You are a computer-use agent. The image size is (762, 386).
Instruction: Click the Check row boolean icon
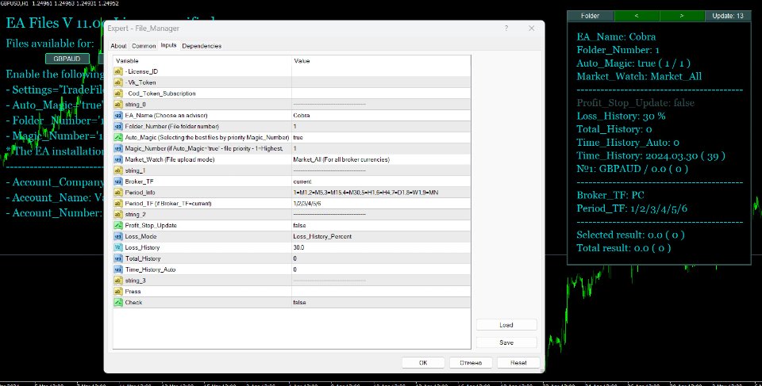click(118, 303)
